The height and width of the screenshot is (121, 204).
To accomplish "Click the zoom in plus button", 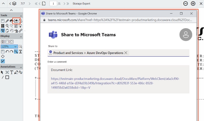I will 193,4.
